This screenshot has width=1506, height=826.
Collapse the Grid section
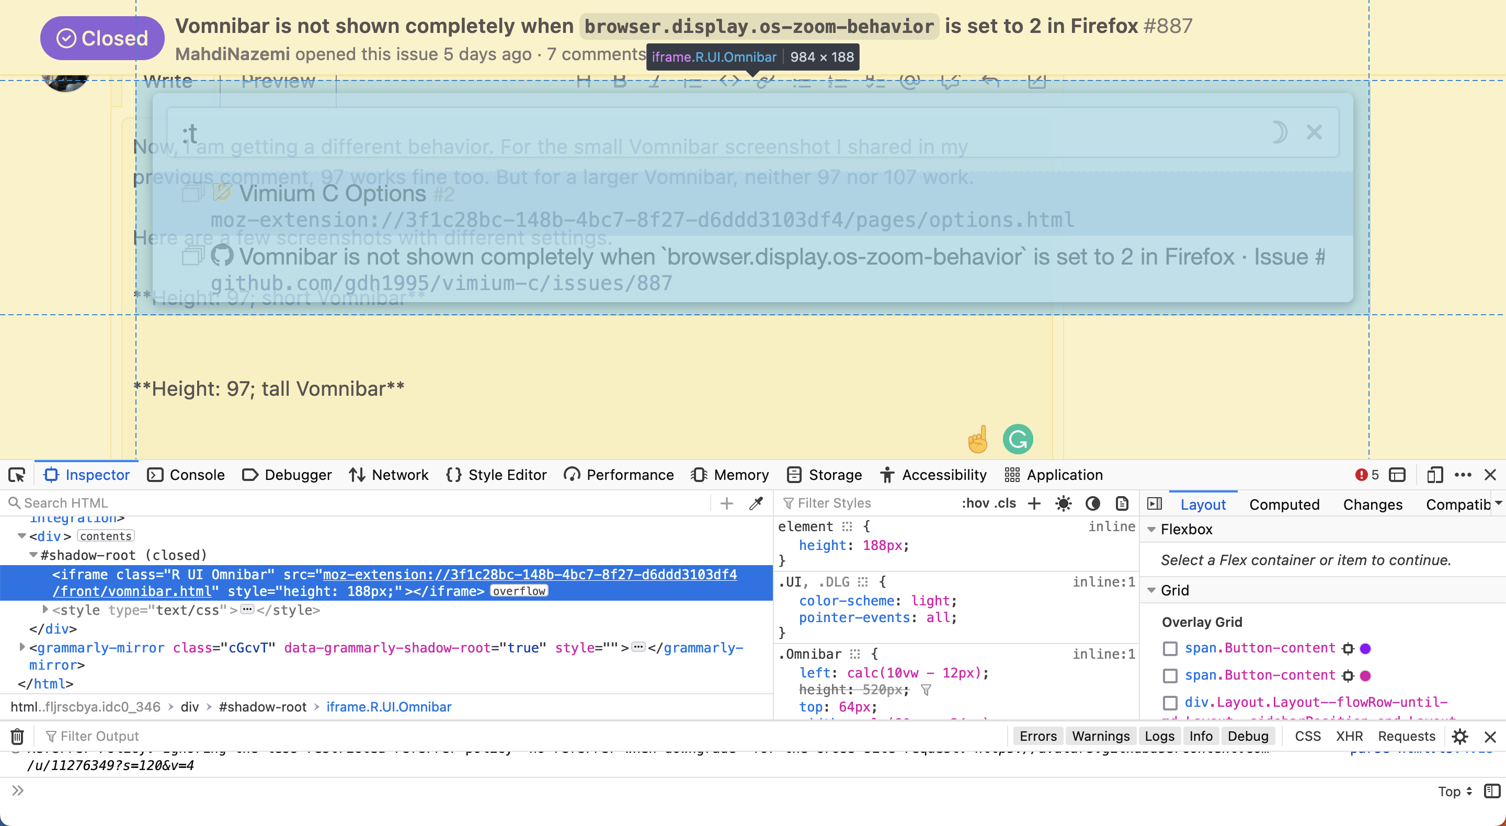(1151, 590)
